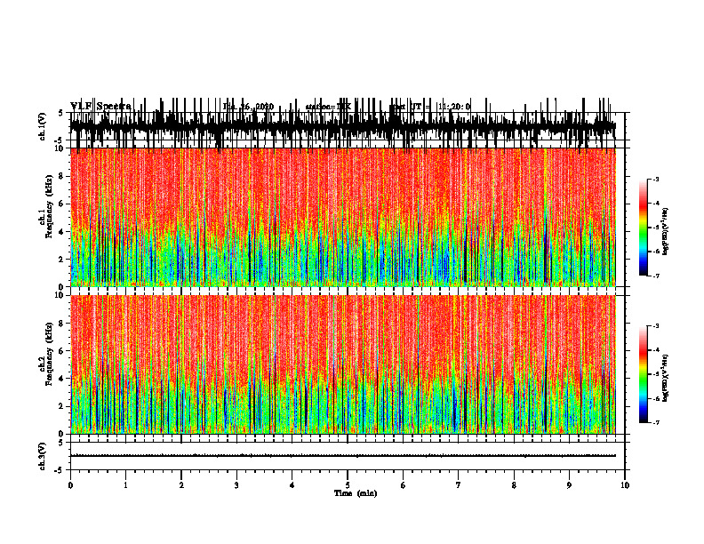Click the ch.1 colorbar log(PSD) label

665,231
